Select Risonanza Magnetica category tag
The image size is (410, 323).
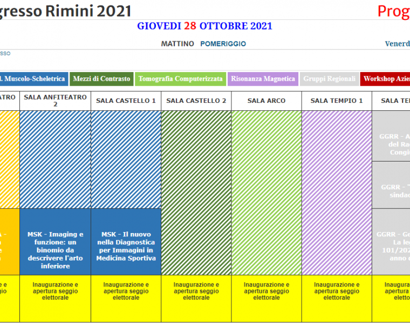click(263, 79)
